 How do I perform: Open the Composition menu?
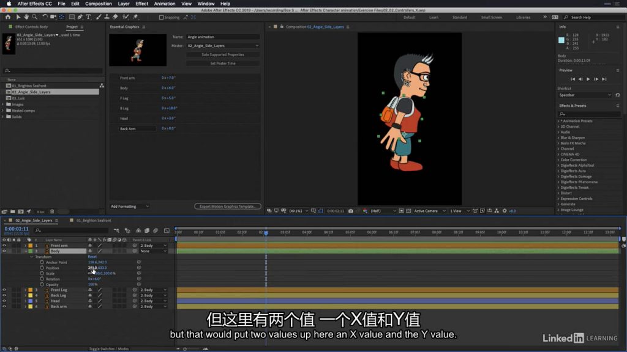point(99,4)
